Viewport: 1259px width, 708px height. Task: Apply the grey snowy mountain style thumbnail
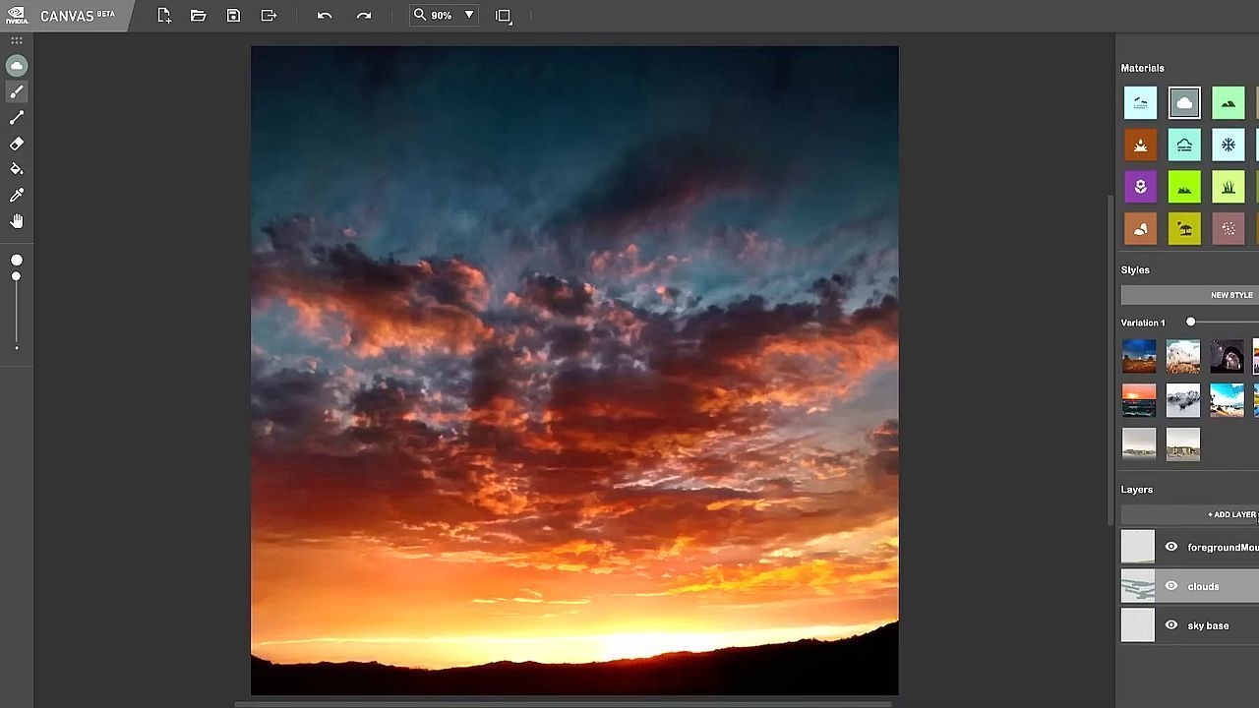(x=1183, y=400)
